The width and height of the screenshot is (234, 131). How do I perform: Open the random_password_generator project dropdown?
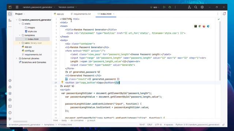pos(39,7)
